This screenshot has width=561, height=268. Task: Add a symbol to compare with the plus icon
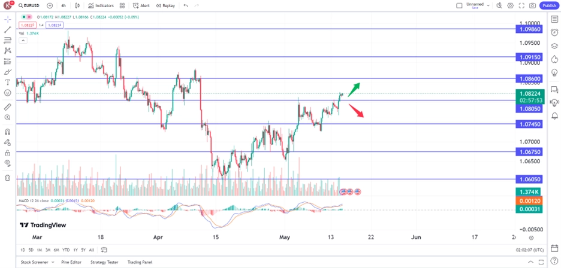[x=50, y=6]
